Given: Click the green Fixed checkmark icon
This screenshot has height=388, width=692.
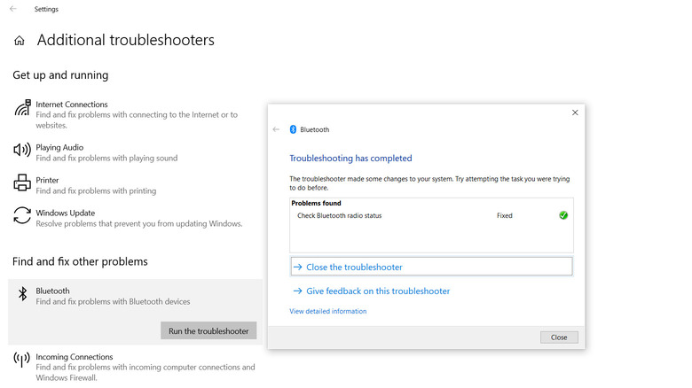Looking at the screenshot, I should pyautogui.click(x=563, y=215).
